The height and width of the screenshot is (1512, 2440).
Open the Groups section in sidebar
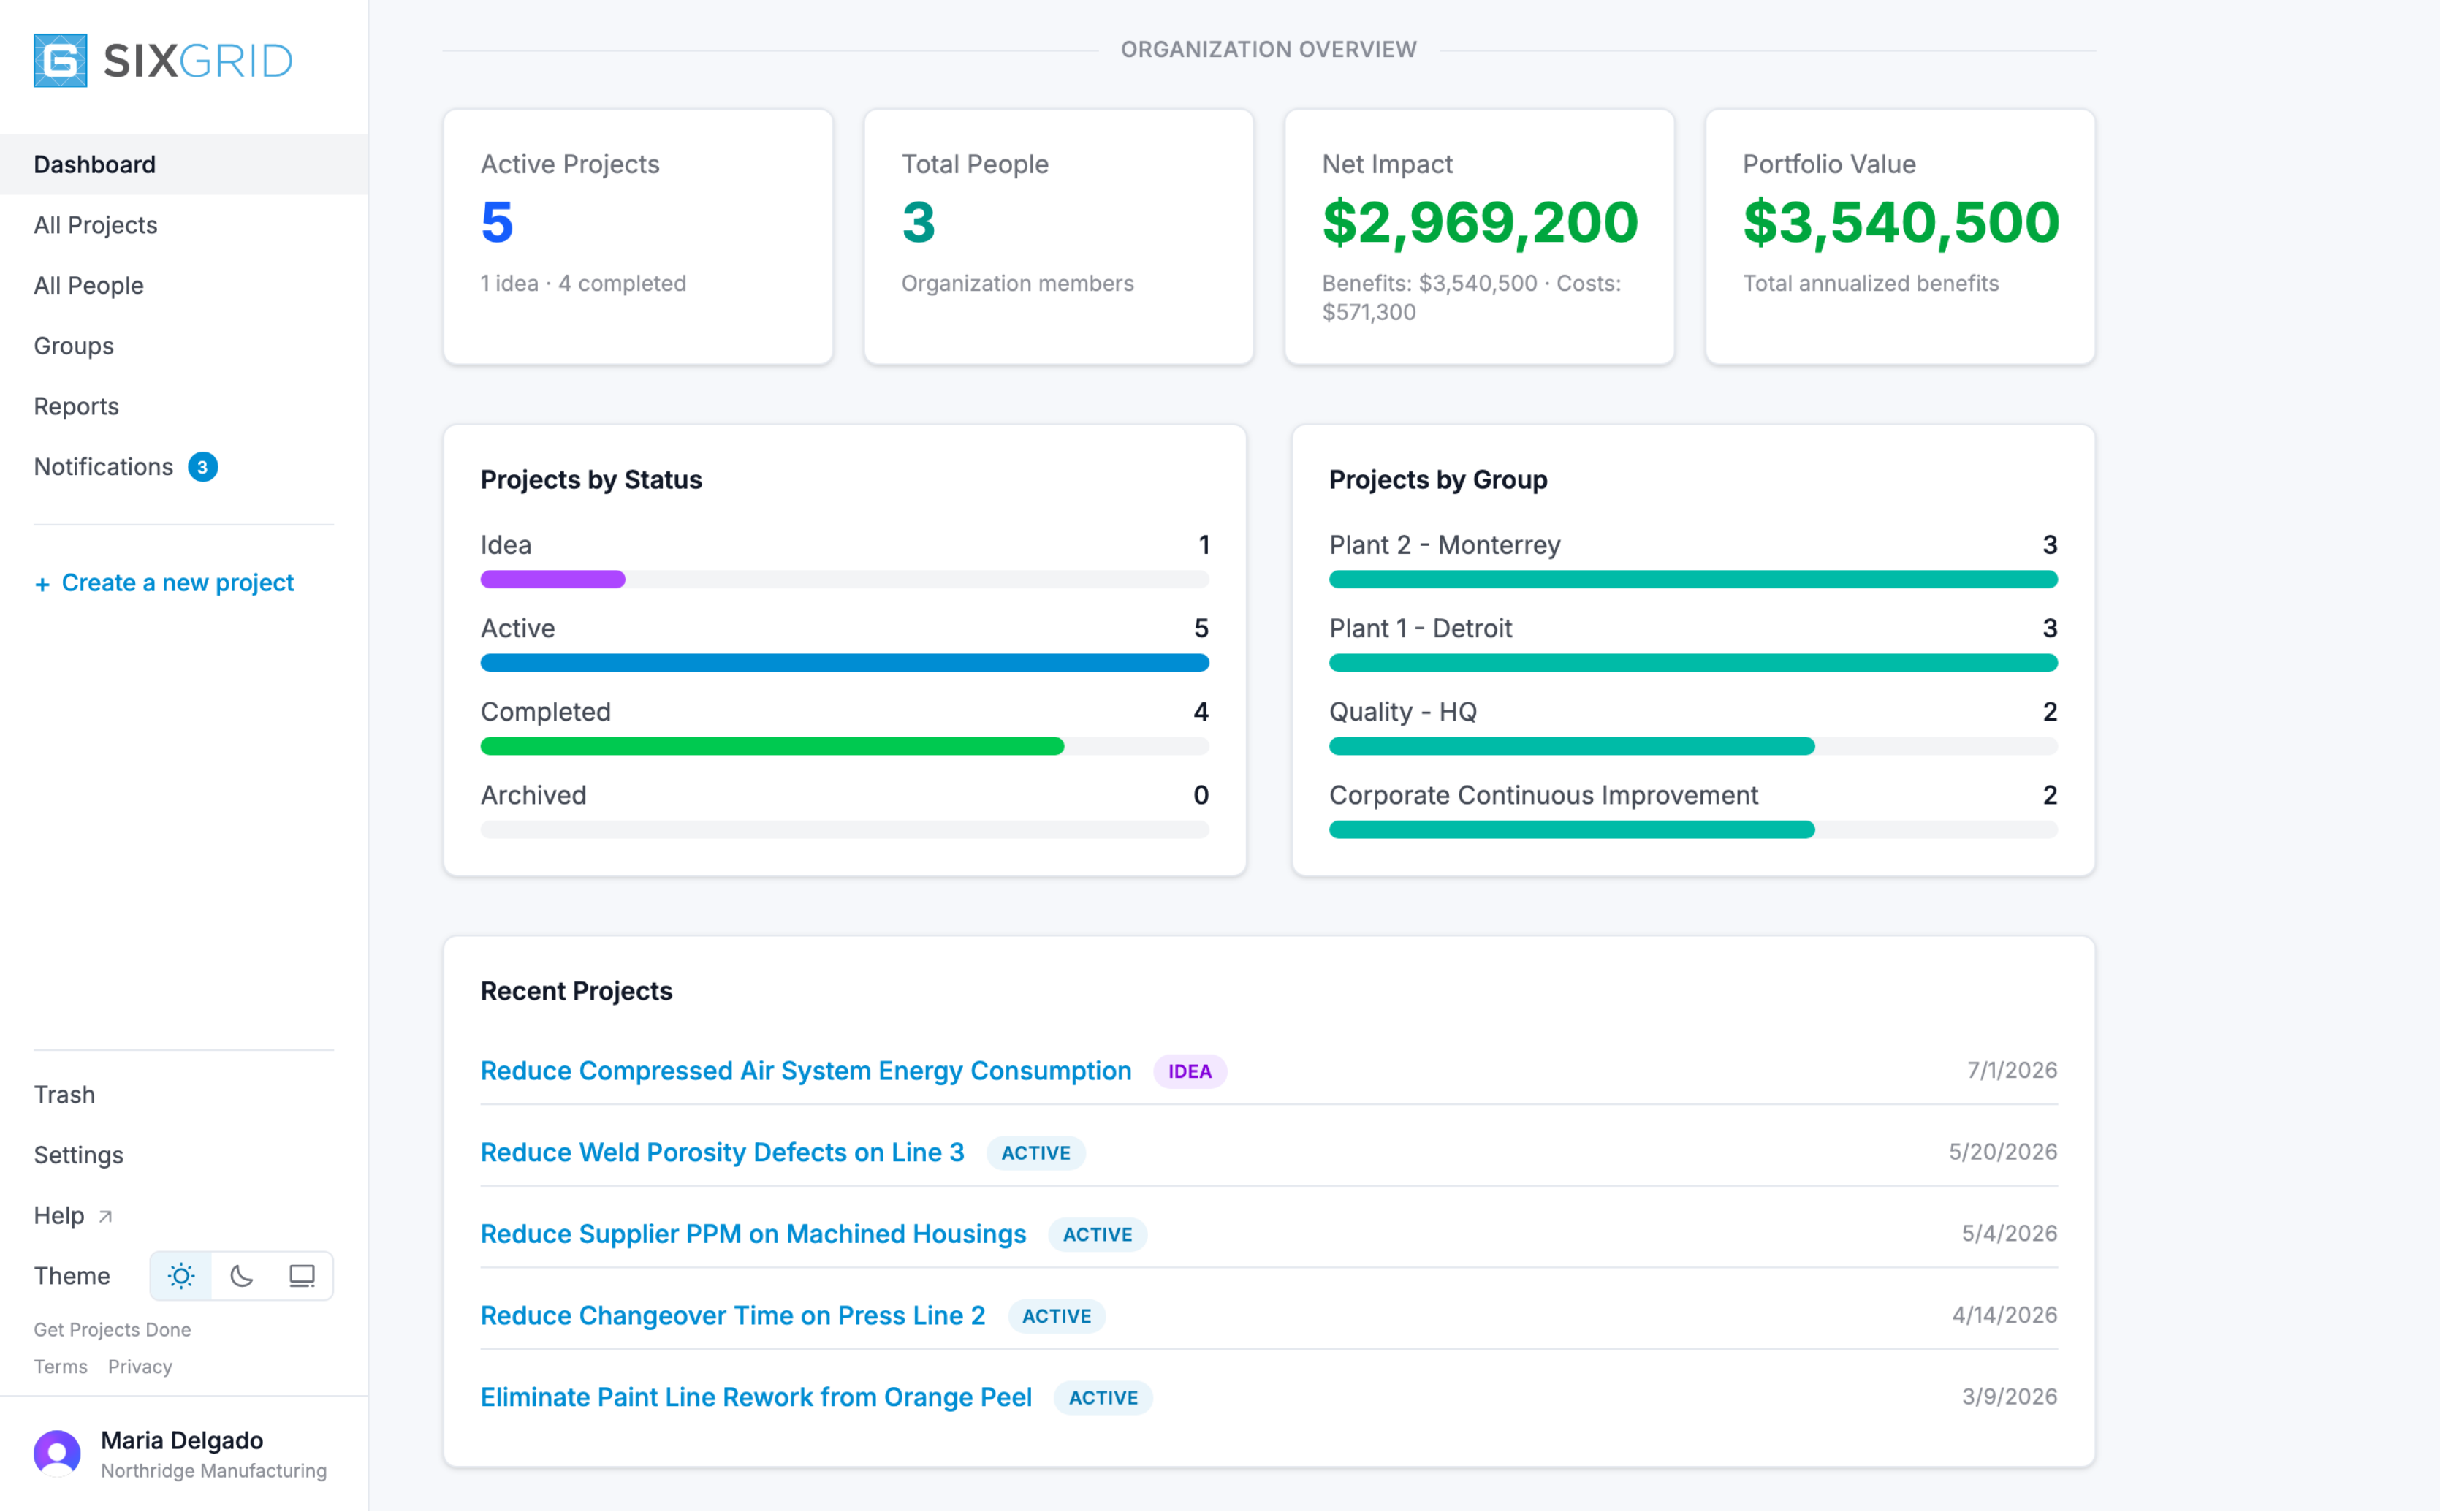click(x=74, y=346)
